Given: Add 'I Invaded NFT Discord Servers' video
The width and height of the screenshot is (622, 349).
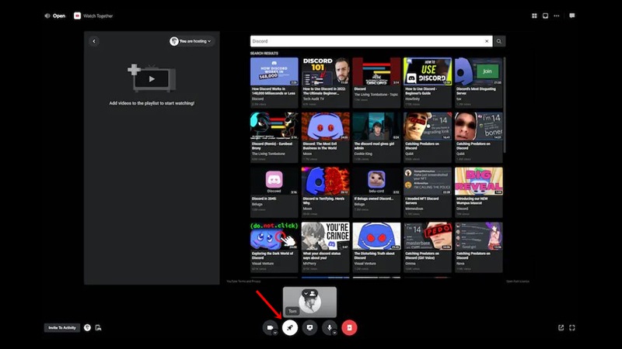Looking at the screenshot, I should click(x=428, y=192).
